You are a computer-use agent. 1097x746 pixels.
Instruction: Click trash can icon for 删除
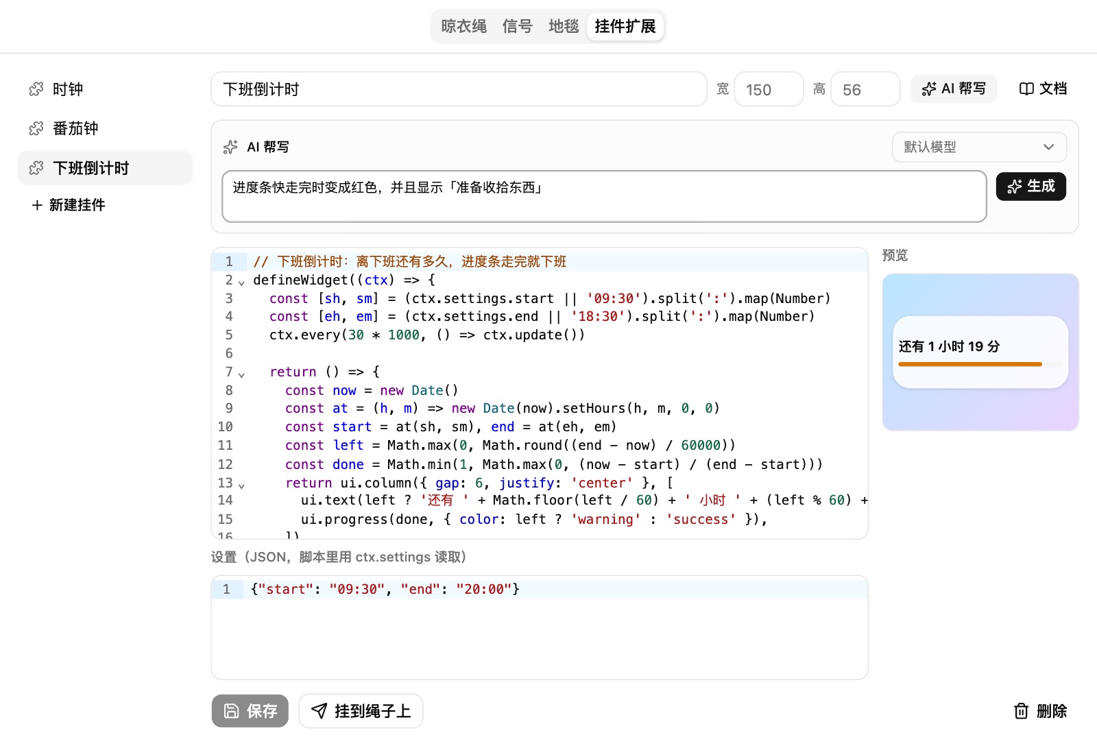point(1022,711)
